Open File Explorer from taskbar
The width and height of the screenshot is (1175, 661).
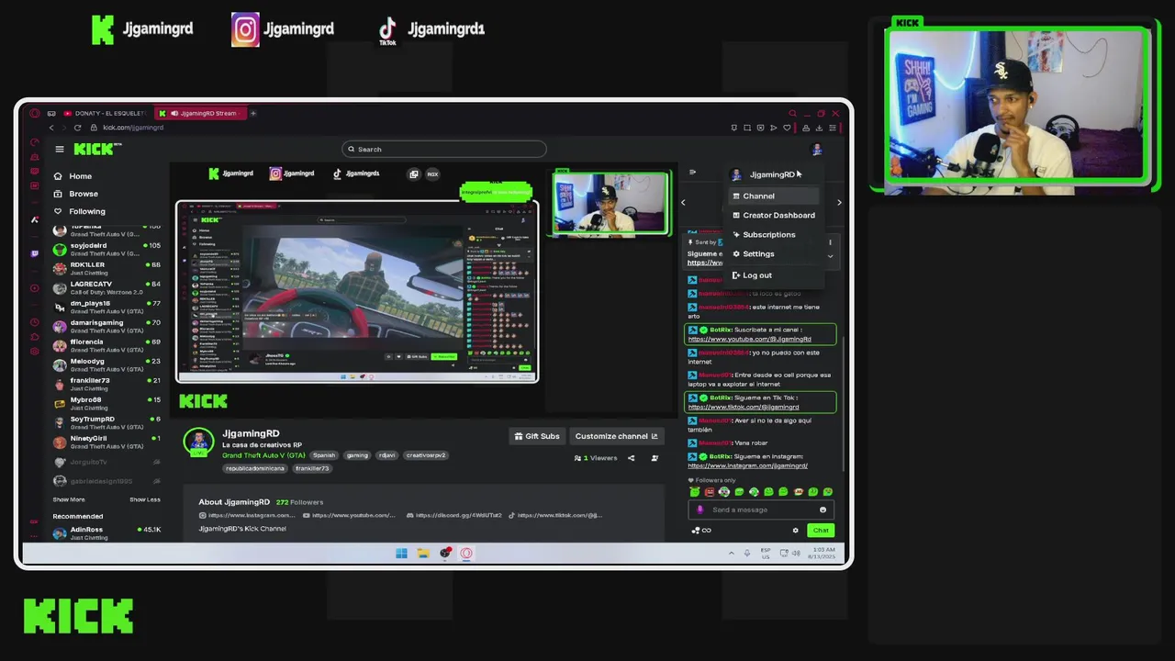(423, 553)
